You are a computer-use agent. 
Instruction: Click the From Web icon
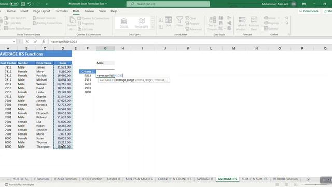click(6, 23)
